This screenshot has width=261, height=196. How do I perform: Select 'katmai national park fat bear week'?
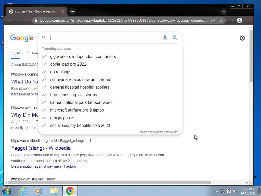click(x=110, y=103)
